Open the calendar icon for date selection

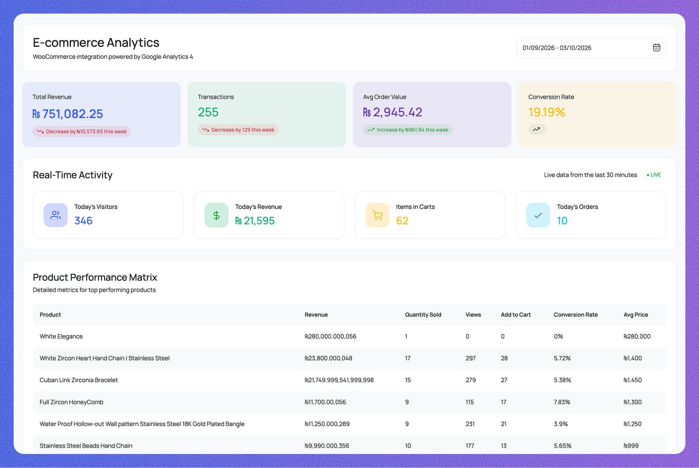click(656, 48)
